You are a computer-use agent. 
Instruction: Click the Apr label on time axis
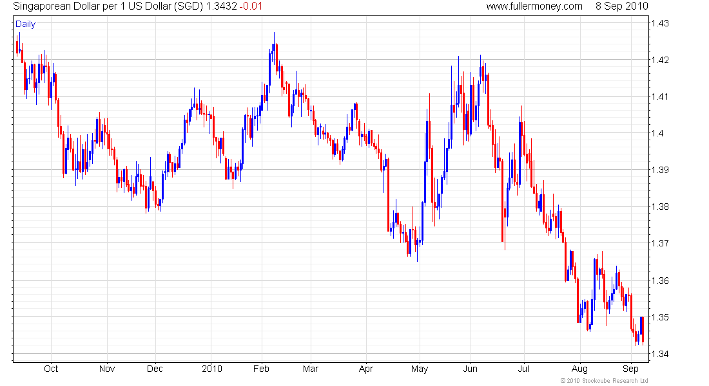pos(366,369)
